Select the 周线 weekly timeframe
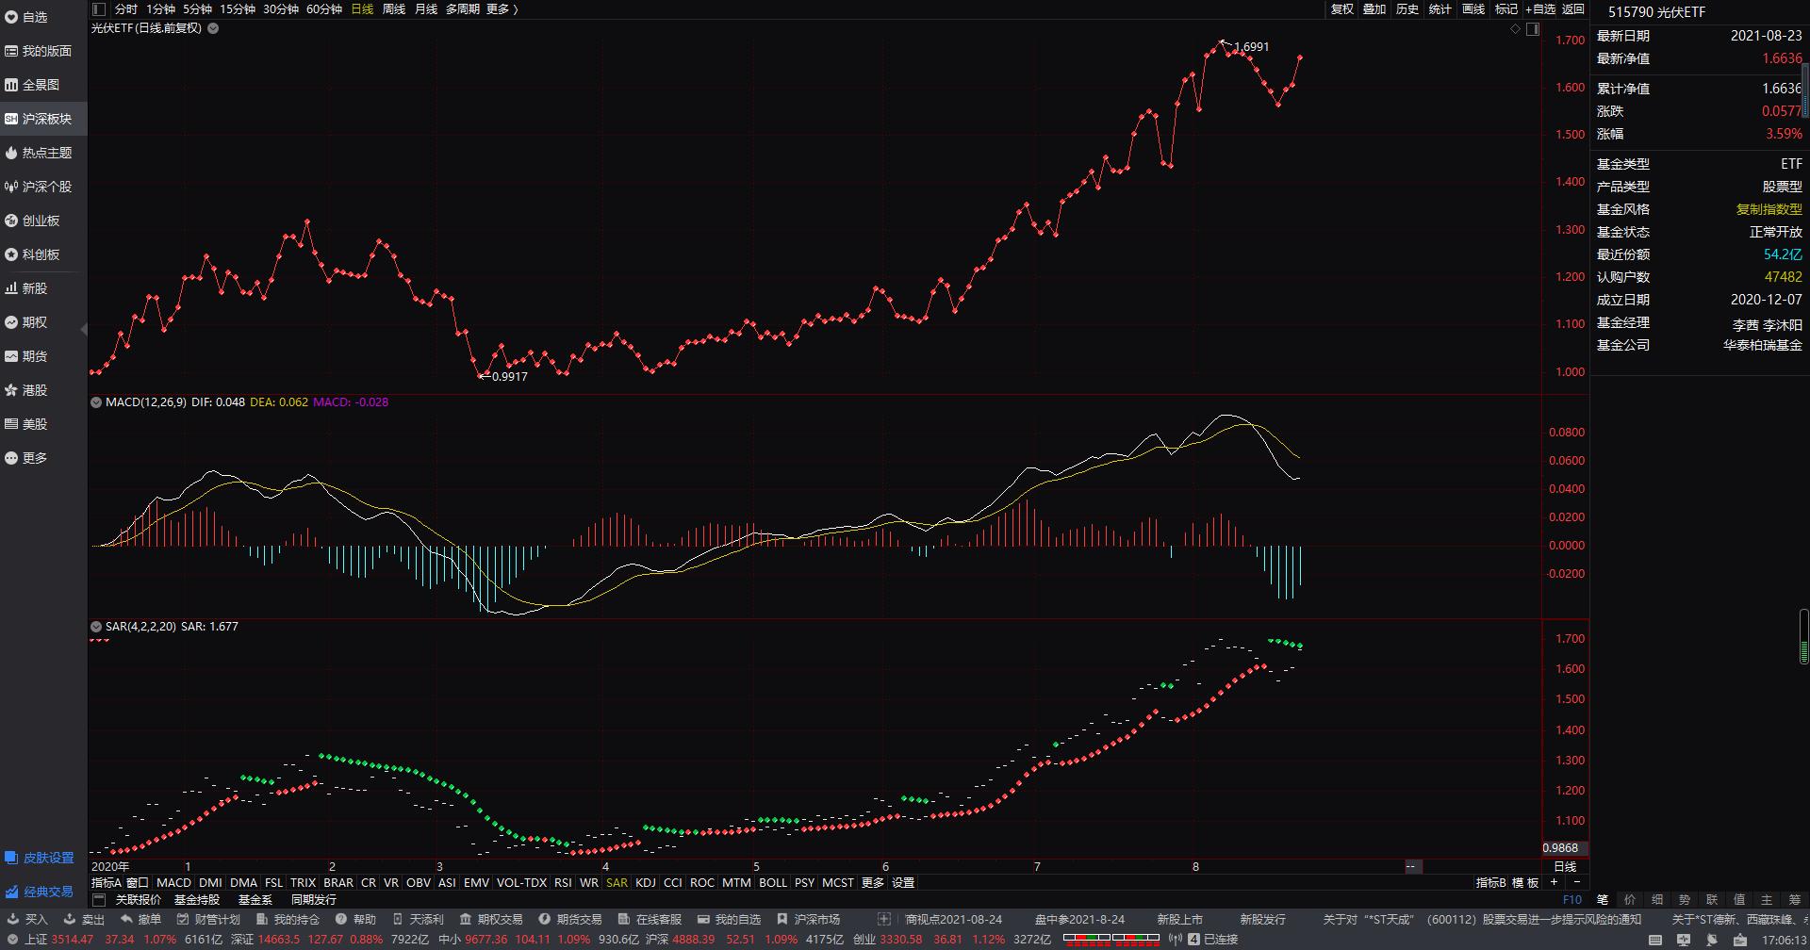 [x=394, y=8]
